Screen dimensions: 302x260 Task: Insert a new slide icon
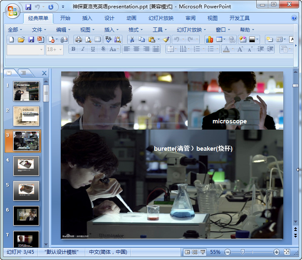click(x=270, y=39)
